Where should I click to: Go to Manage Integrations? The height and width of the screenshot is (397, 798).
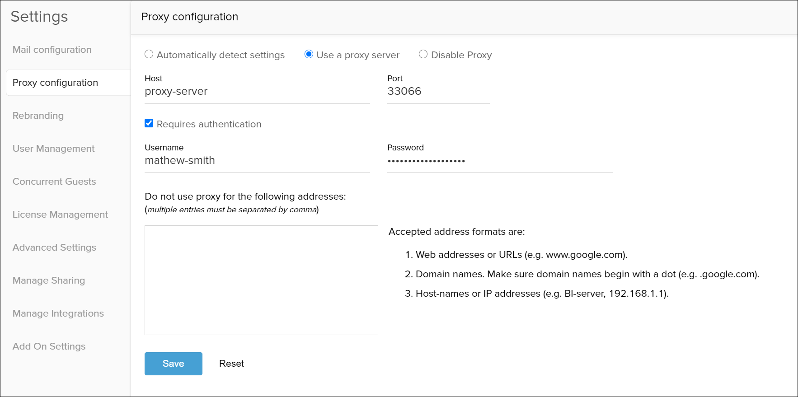(x=58, y=313)
